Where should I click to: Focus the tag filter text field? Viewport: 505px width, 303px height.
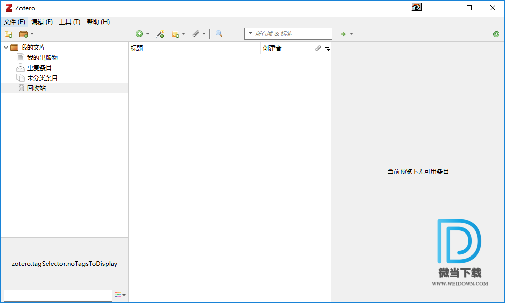tap(58, 296)
